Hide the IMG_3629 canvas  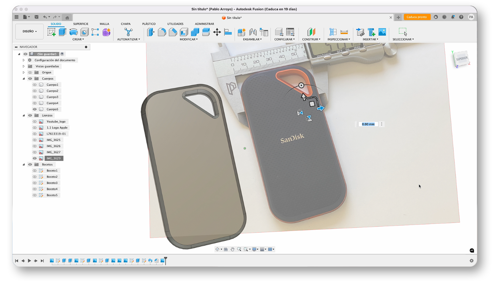point(35,158)
